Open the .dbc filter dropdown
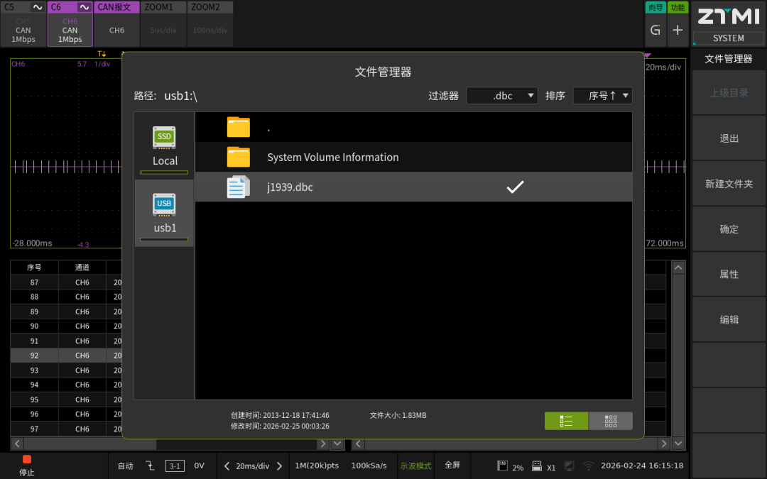The height and width of the screenshot is (479, 767). coord(502,95)
